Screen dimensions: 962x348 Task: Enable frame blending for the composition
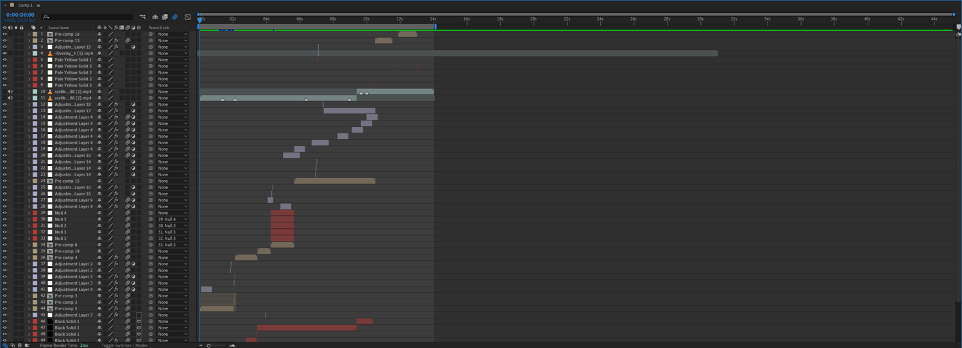pos(165,17)
